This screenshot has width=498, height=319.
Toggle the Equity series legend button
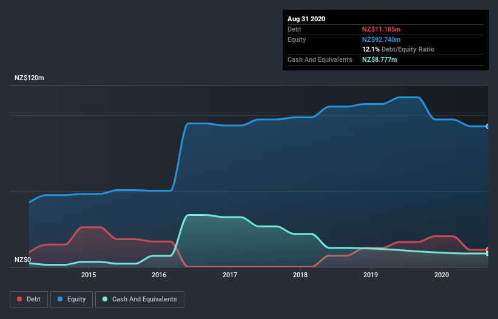point(72,300)
